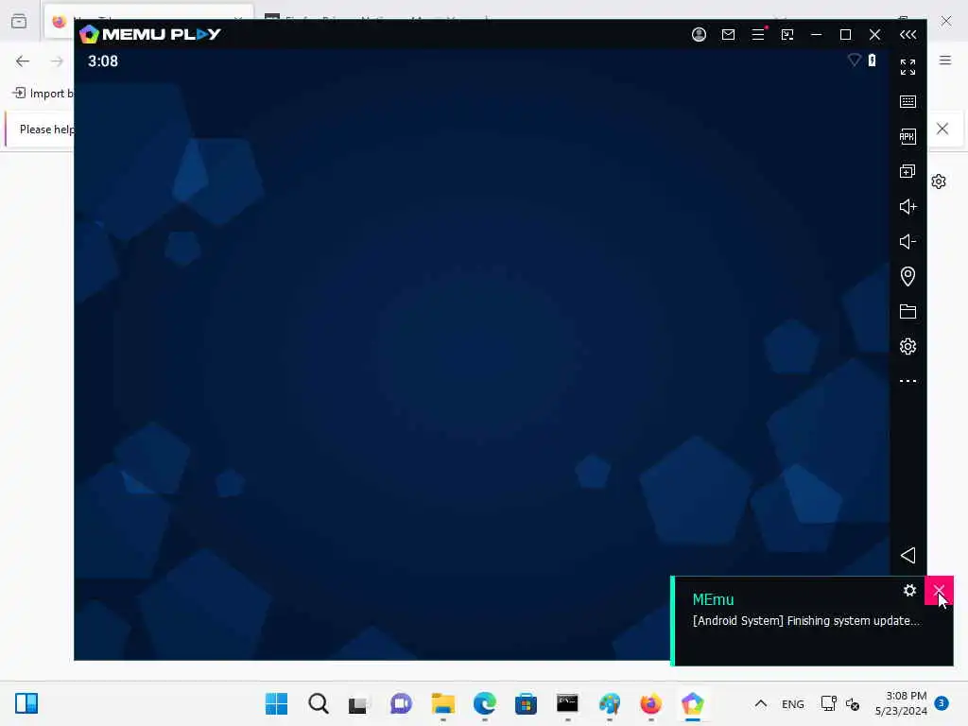Image resolution: width=968 pixels, height=726 pixels.
Task: Open Teams Chat on taskbar
Action: [x=401, y=703]
